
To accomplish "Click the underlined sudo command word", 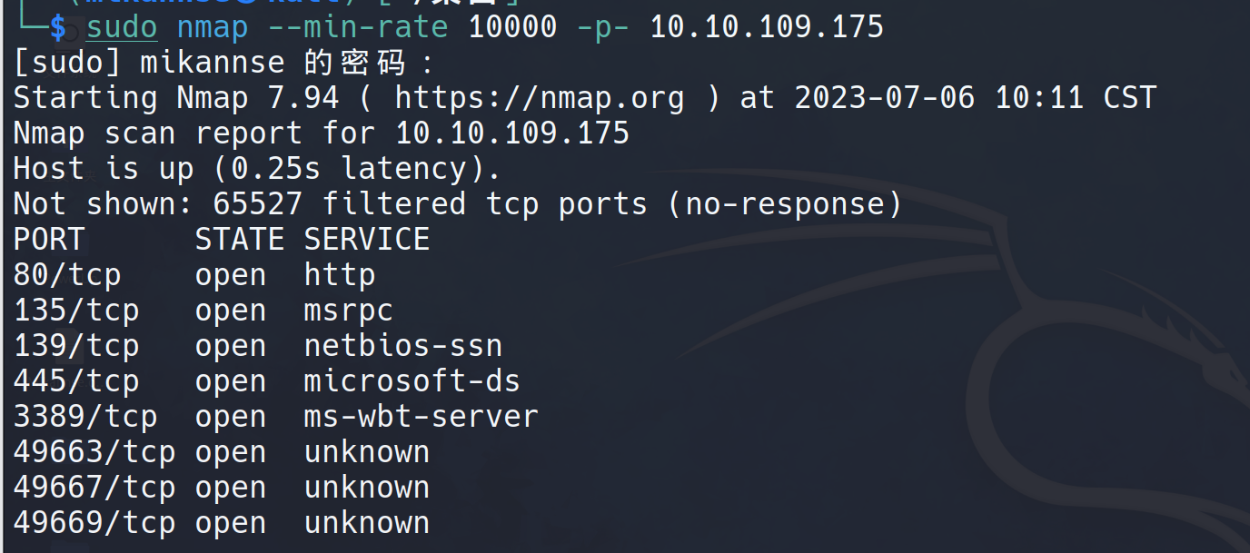I will point(122,26).
